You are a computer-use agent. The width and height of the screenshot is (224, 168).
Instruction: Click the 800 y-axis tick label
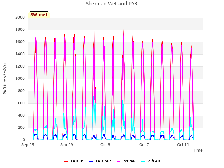[x=21, y=91]
